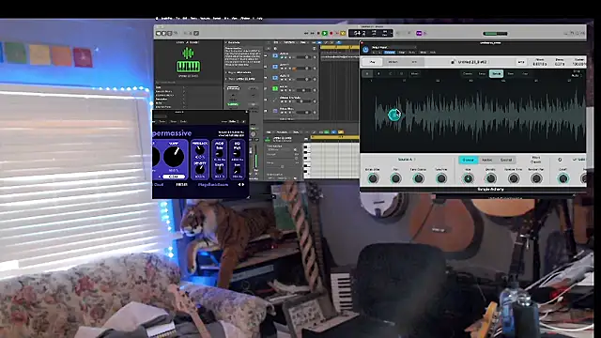Select source B in Sample Alchemy
Viewport: 601px width, 338px height.
tap(378, 73)
